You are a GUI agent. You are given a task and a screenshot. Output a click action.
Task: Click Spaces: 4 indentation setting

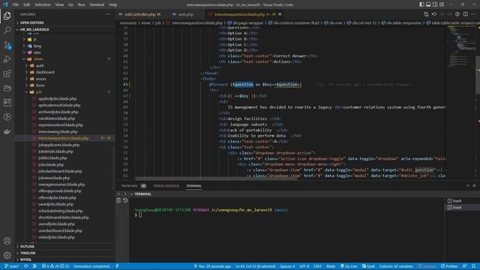click(x=287, y=266)
